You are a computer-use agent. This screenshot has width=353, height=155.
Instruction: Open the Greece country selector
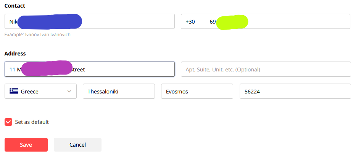tap(40, 91)
